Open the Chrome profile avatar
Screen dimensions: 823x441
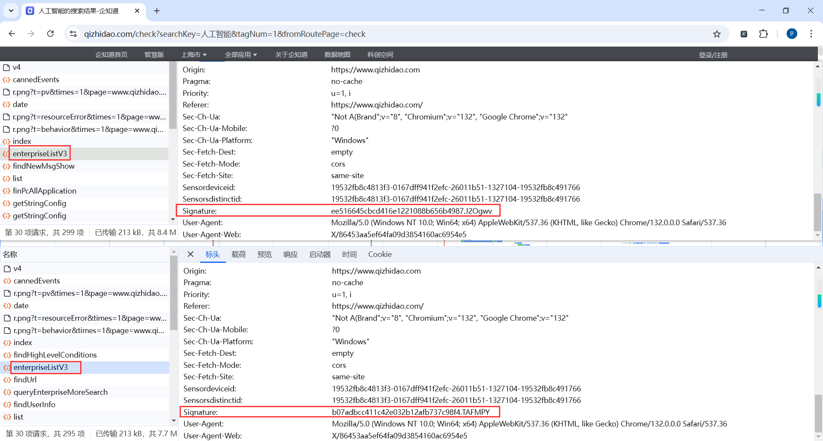coord(792,34)
